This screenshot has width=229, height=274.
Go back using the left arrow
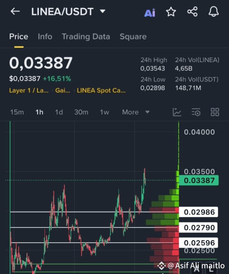15,11
